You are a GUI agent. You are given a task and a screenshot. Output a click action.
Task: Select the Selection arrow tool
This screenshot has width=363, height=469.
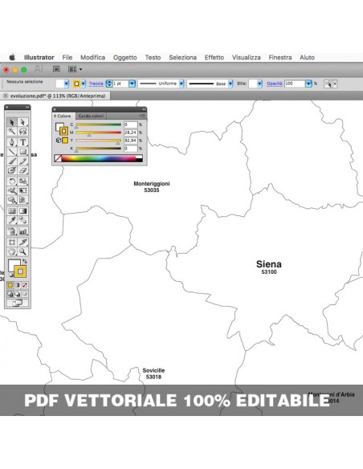(12, 122)
